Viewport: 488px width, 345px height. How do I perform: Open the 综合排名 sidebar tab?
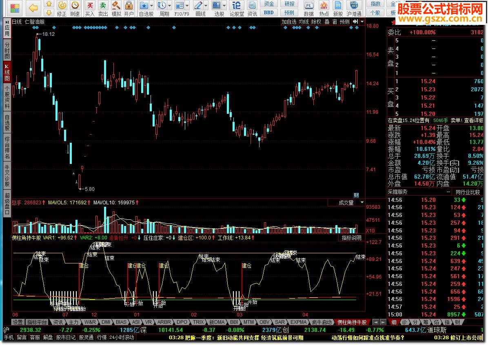[x=7, y=148]
